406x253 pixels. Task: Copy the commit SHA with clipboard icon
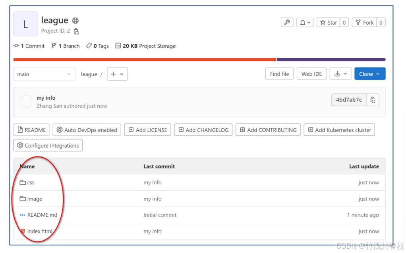(x=373, y=100)
